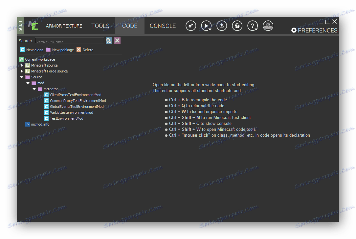Click inside Search by file name field
Image resolution: width=356 pixels, height=239 pixels.
[70, 41]
